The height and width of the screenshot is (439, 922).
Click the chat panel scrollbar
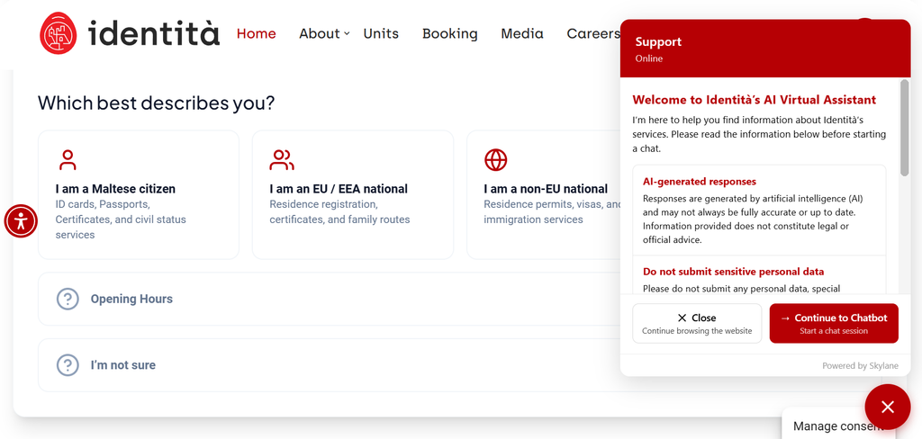click(904, 128)
